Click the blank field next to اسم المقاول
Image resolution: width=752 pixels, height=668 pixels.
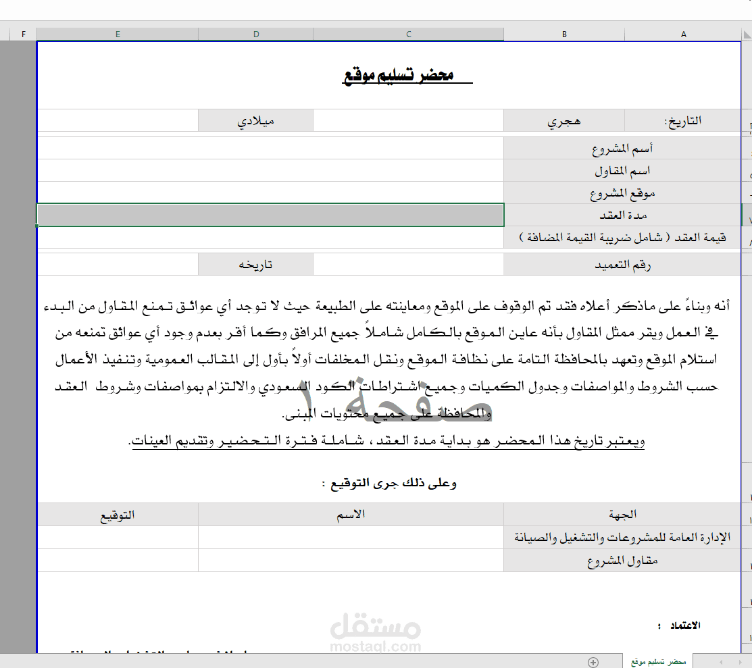[x=270, y=170]
